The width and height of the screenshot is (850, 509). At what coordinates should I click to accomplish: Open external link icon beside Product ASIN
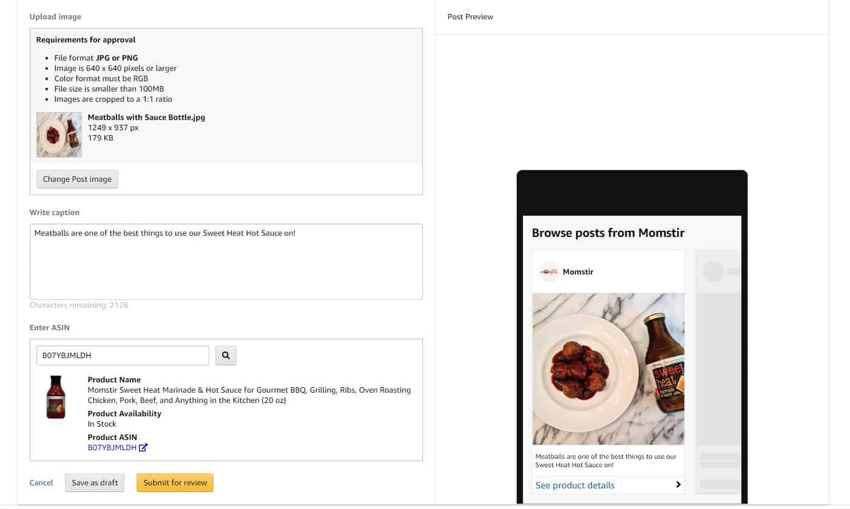[x=143, y=448]
